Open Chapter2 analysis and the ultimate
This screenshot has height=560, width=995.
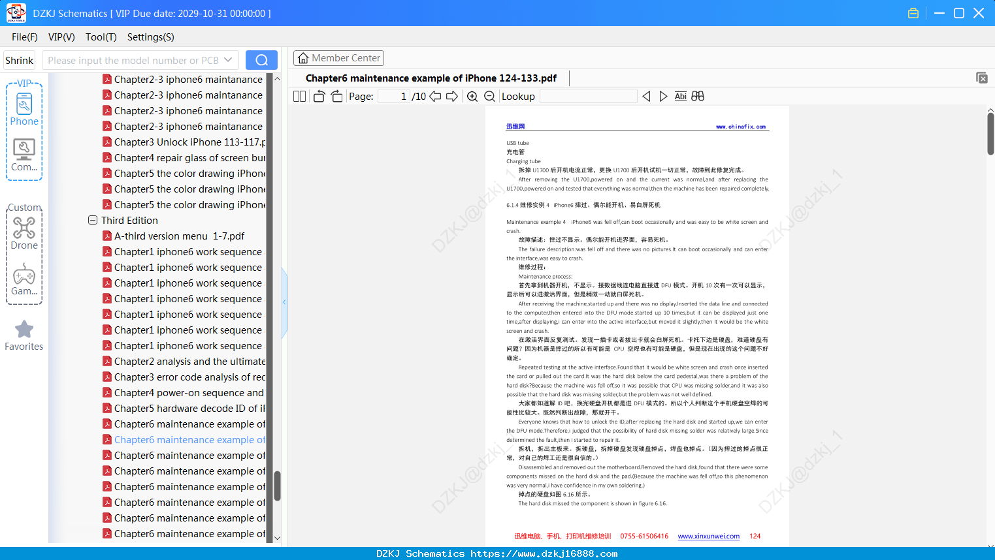point(189,361)
